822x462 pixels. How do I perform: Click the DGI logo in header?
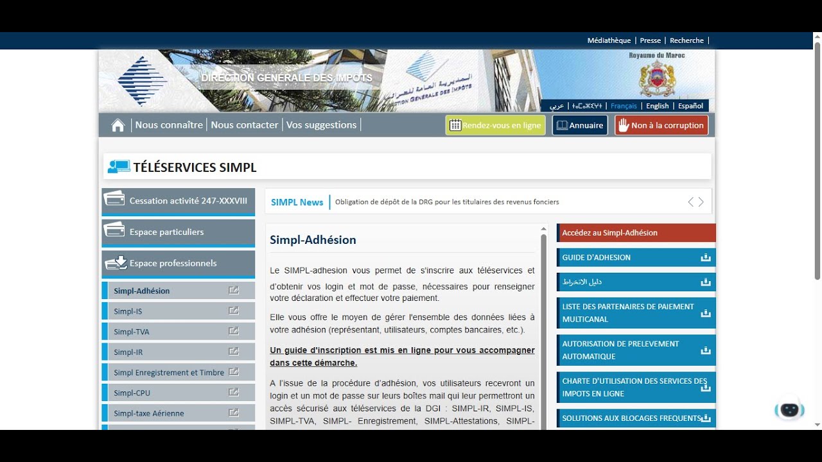[x=142, y=80]
